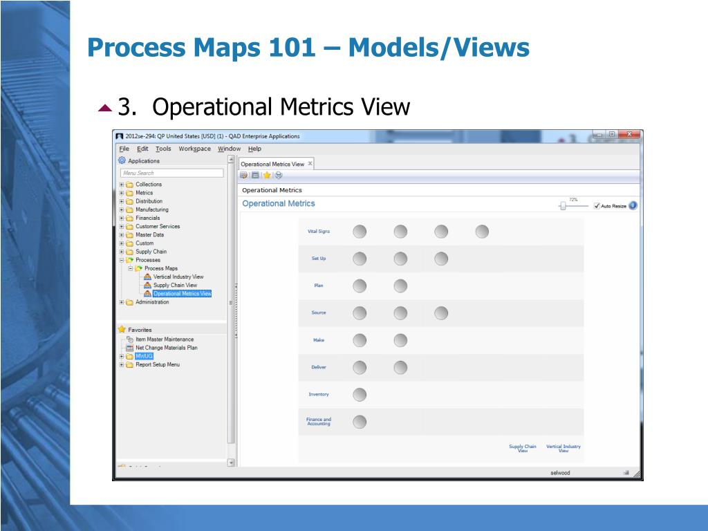Open the Help menu
Viewport: 708px width, 531px height.
(254, 149)
